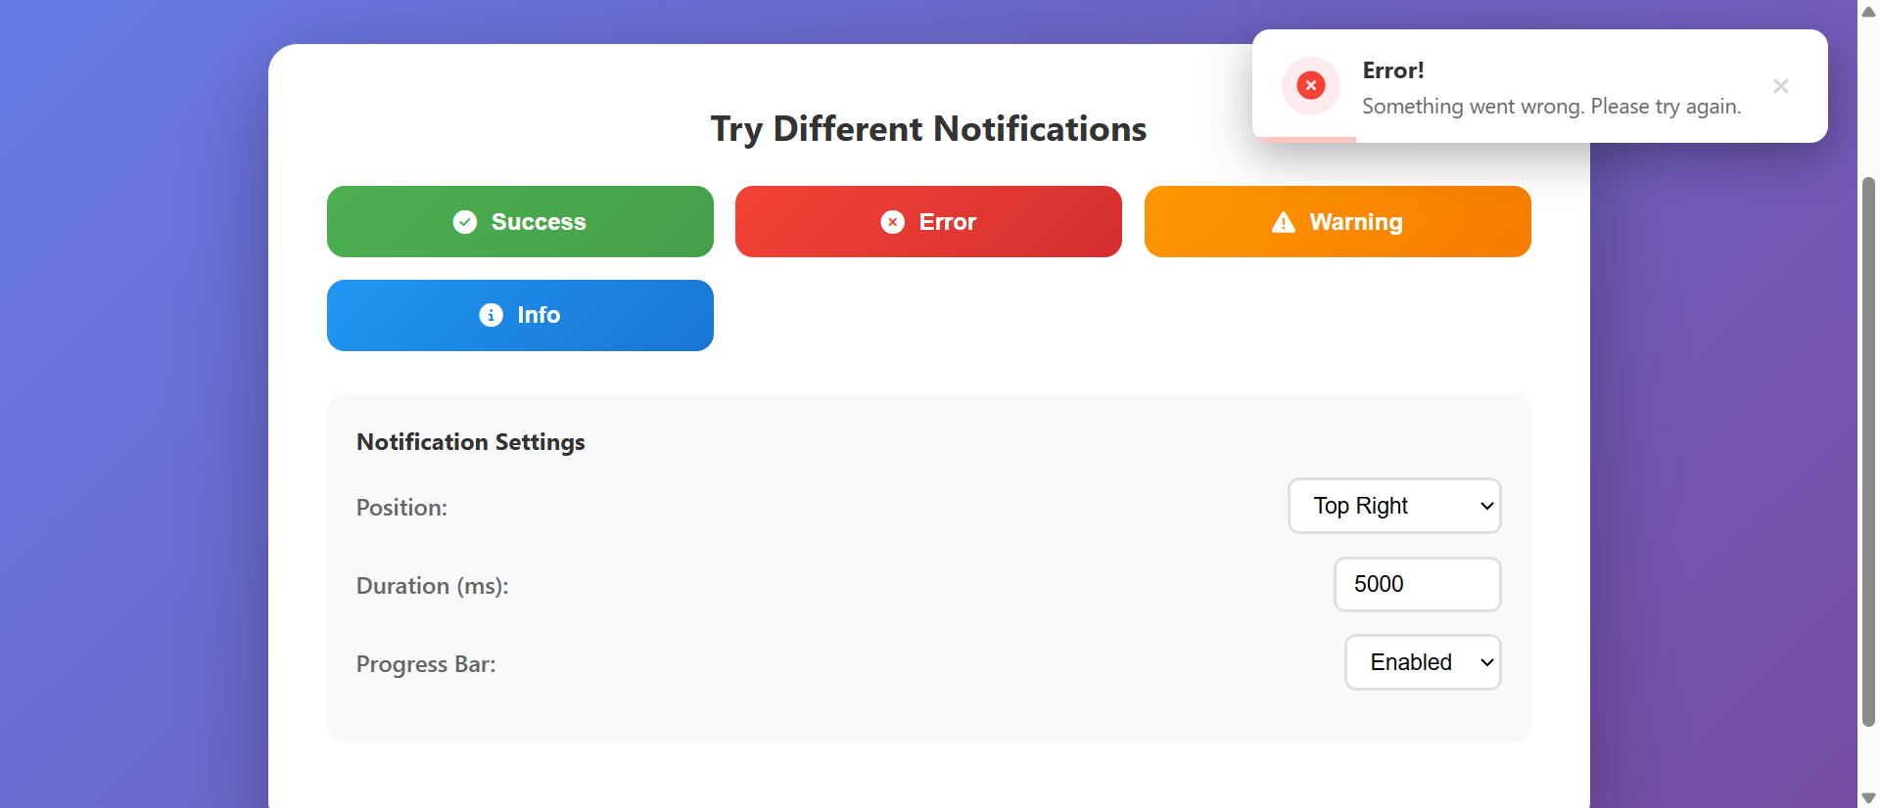Click the X circle icon inside the Error button
Image resolution: width=1880 pixels, height=808 pixels.
pos(892,222)
